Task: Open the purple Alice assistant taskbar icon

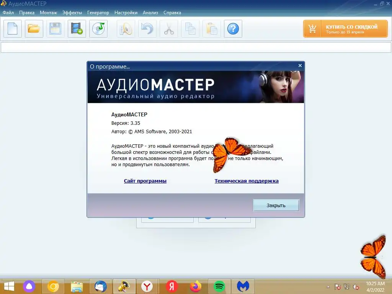Action: point(29,286)
